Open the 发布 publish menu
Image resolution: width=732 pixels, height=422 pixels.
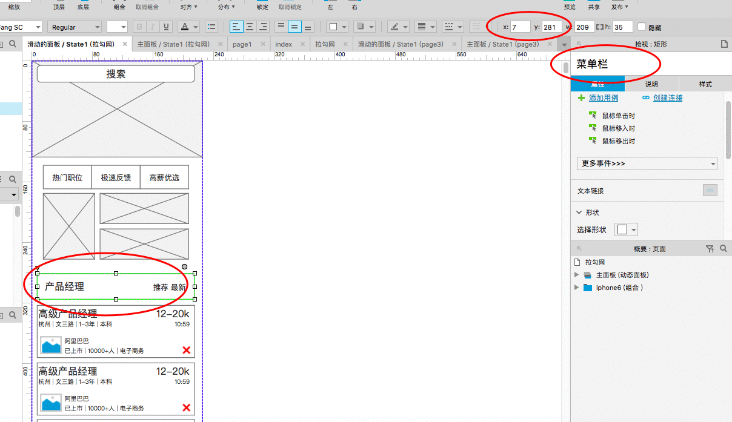coord(619,7)
